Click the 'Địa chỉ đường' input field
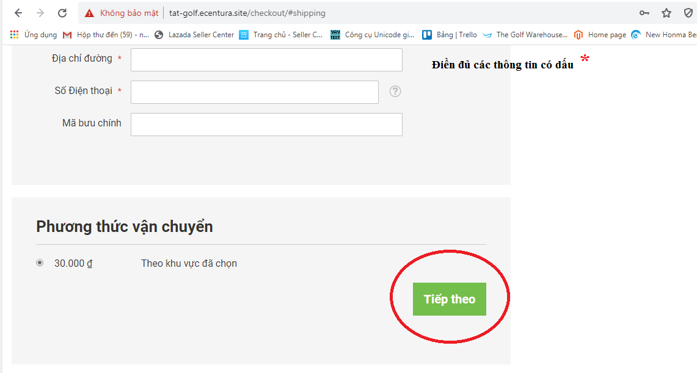Viewport: 697px width, 373px height. click(x=266, y=60)
